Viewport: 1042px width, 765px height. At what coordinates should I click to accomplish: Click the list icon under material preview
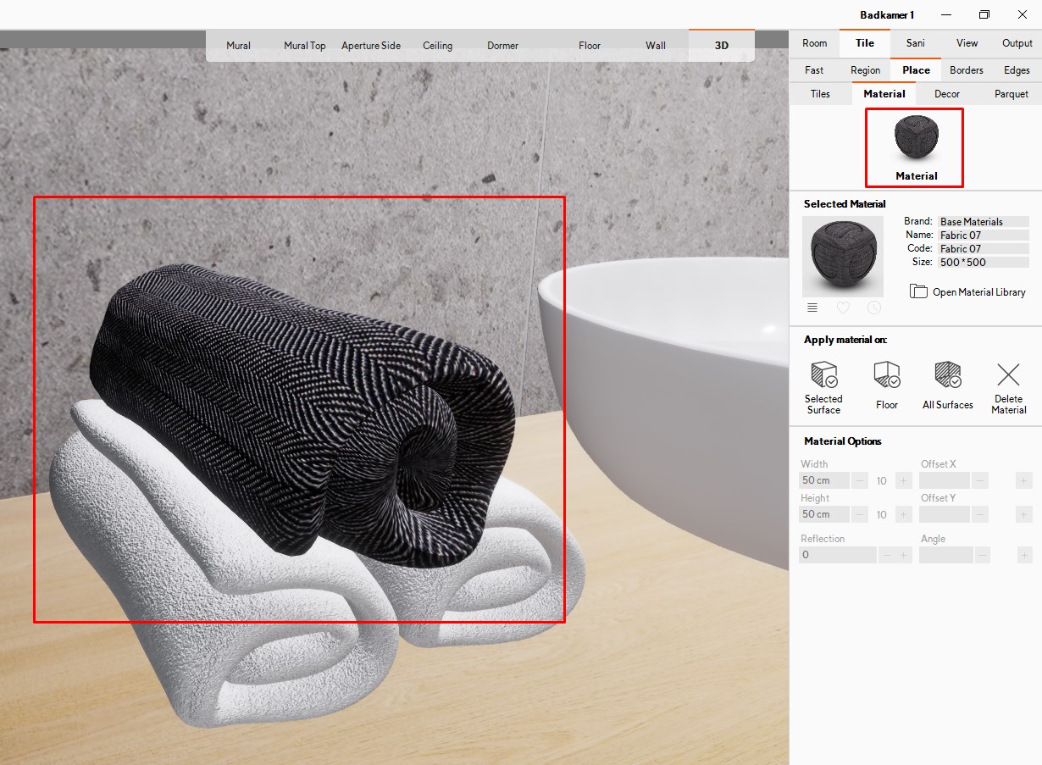[x=812, y=308]
